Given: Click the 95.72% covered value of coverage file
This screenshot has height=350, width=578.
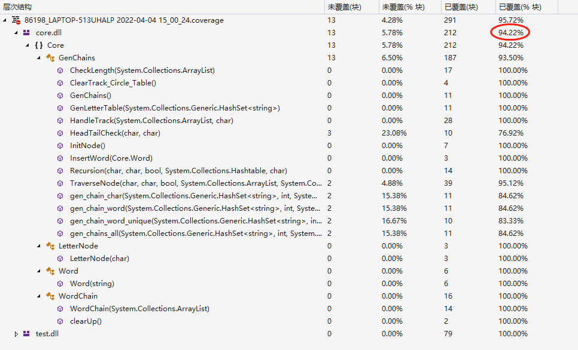Looking at the screenshot, I should coord(511,20).
